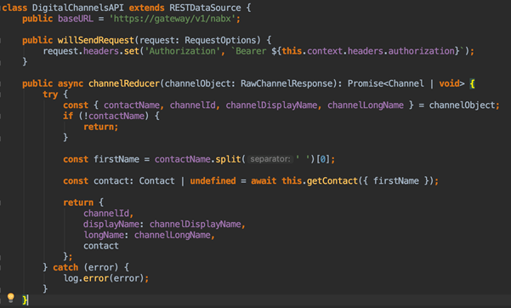Click Promise<Channel return type
The width and height of the screenshot is (511, 308).
pos(385,83)
